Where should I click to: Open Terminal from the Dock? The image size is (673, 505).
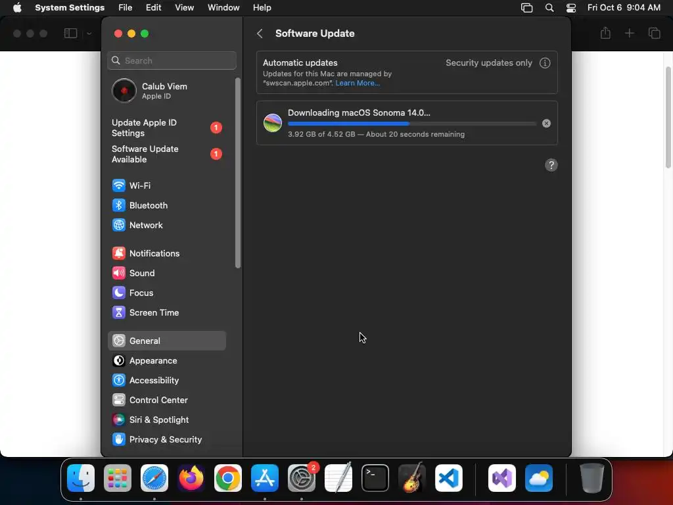point(375,478)
